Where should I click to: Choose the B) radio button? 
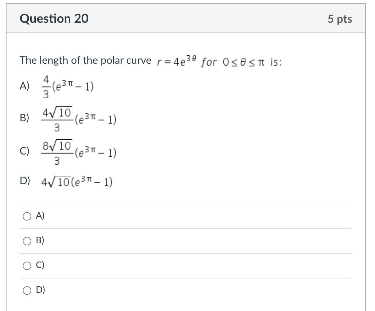click(x=27, y=241)
